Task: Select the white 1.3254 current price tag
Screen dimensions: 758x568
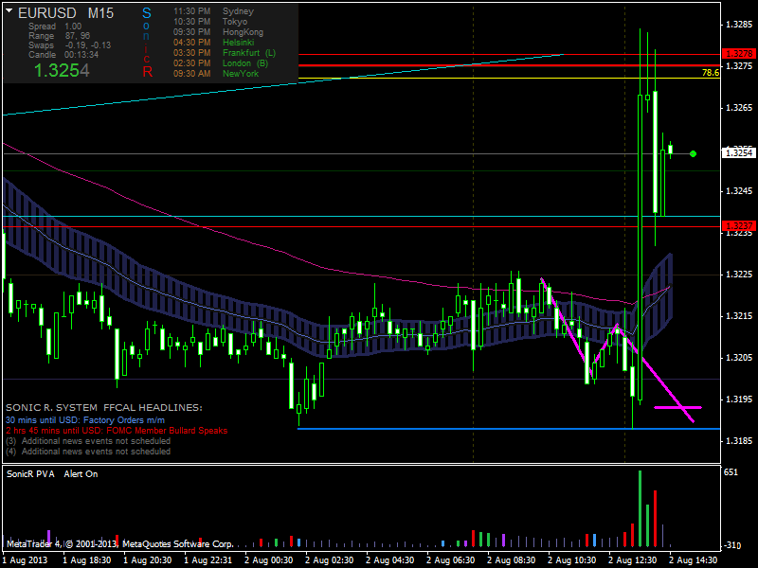Action: point(738,152)
